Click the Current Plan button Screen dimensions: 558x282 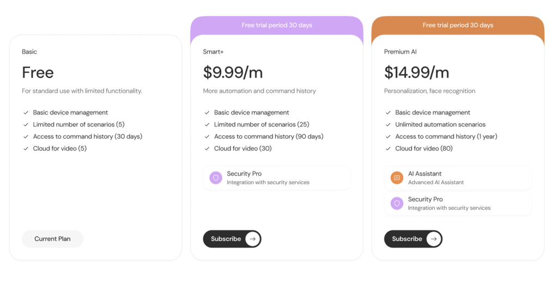click(x=53, y=239)
